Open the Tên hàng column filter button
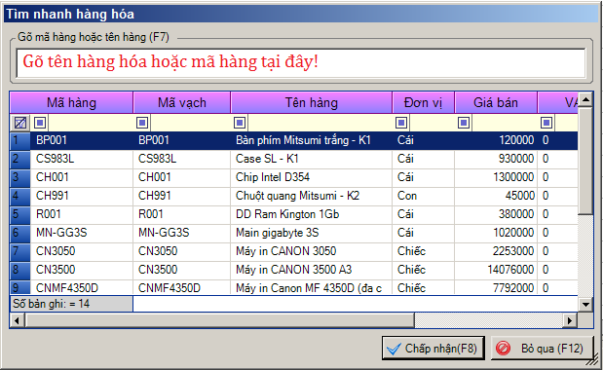603x370 pixels. pos(240,123)
